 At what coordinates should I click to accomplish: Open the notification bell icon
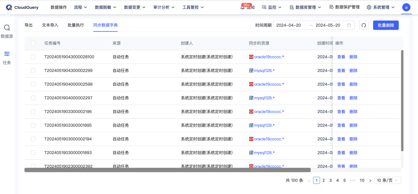click(x=242, y=8)
